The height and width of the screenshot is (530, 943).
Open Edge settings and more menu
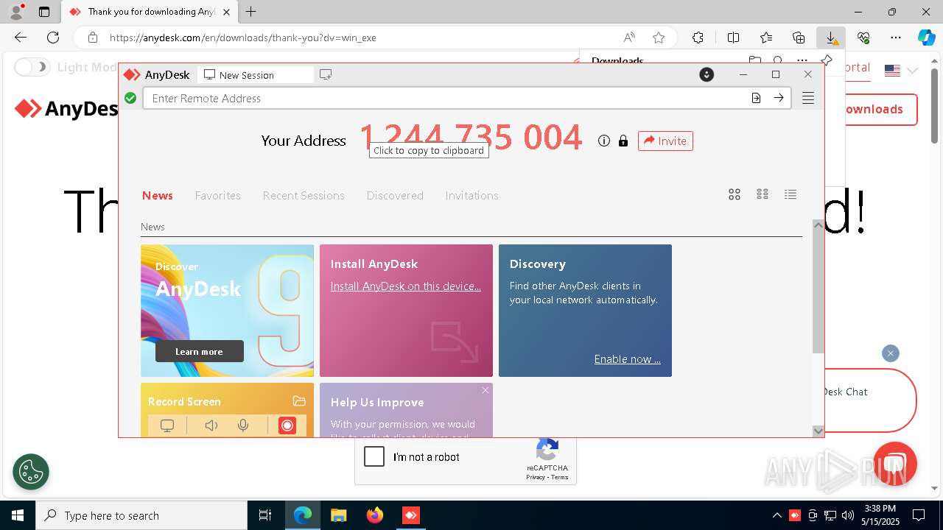[x=895, y=38]
